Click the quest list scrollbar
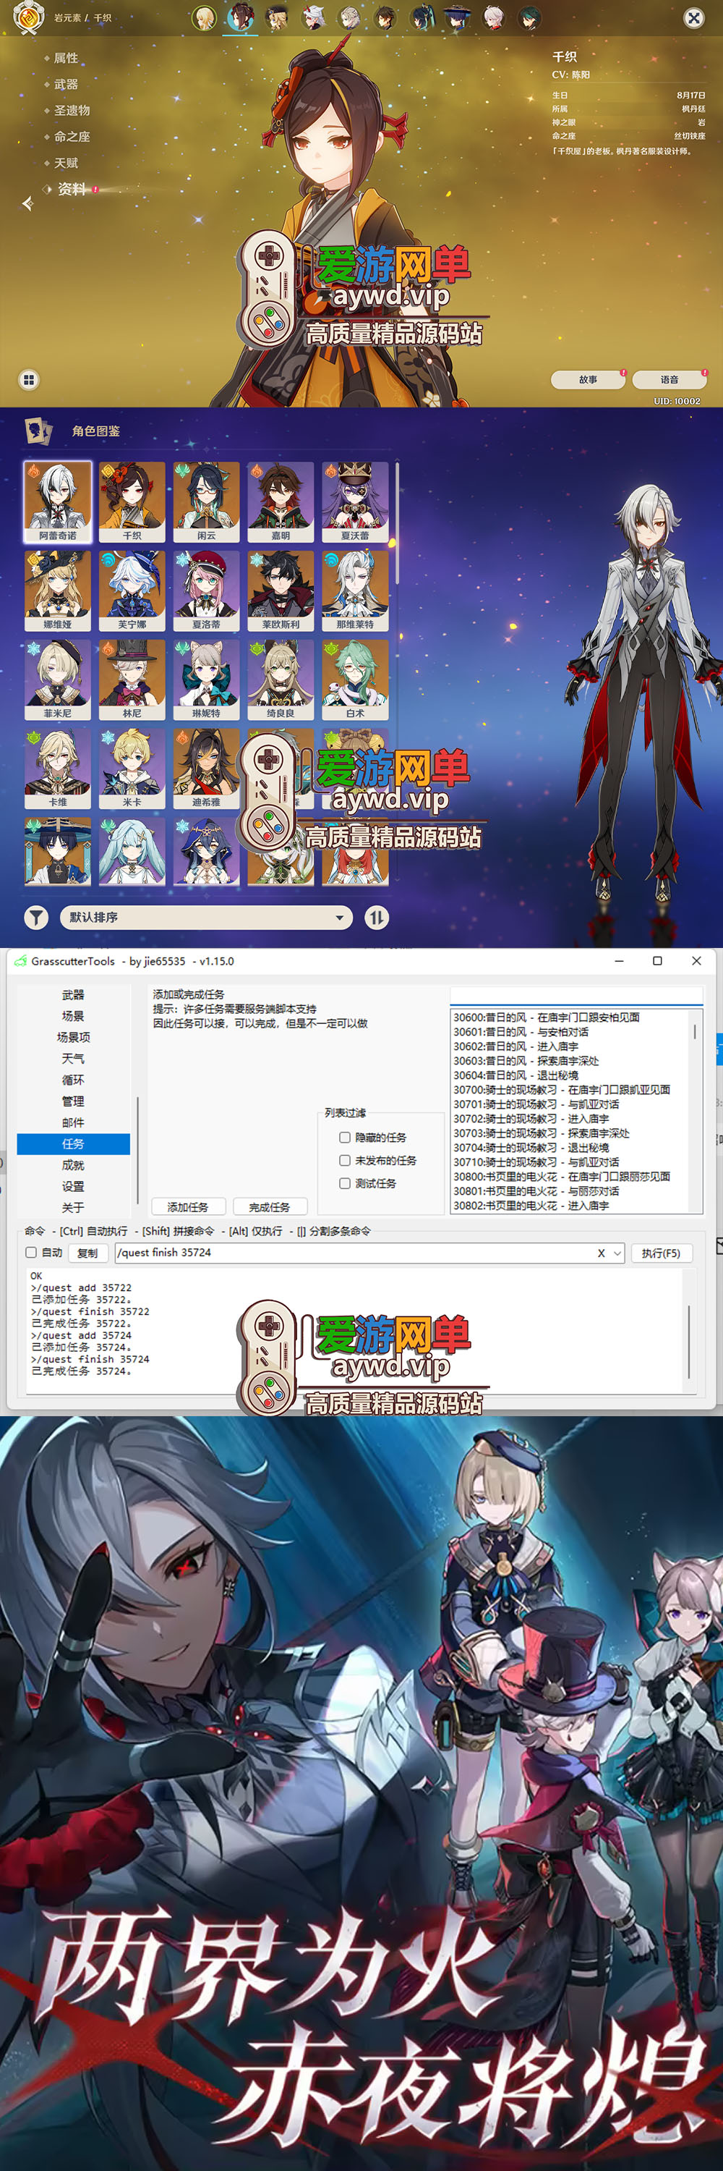723x2171 pixels. click(694, 1031)
